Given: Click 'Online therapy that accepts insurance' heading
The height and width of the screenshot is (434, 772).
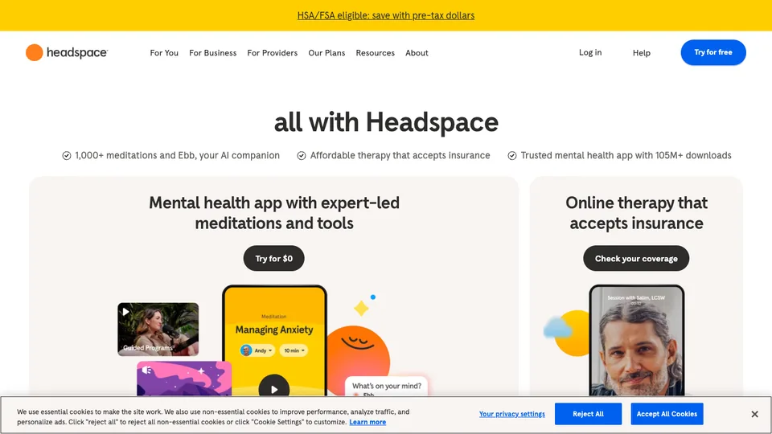Looking at the screenshot, I should click(x=636, y=212).
